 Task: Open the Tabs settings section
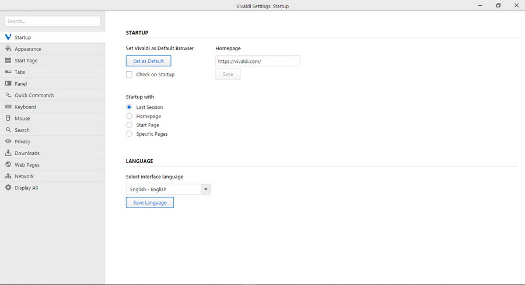(20, 72)
